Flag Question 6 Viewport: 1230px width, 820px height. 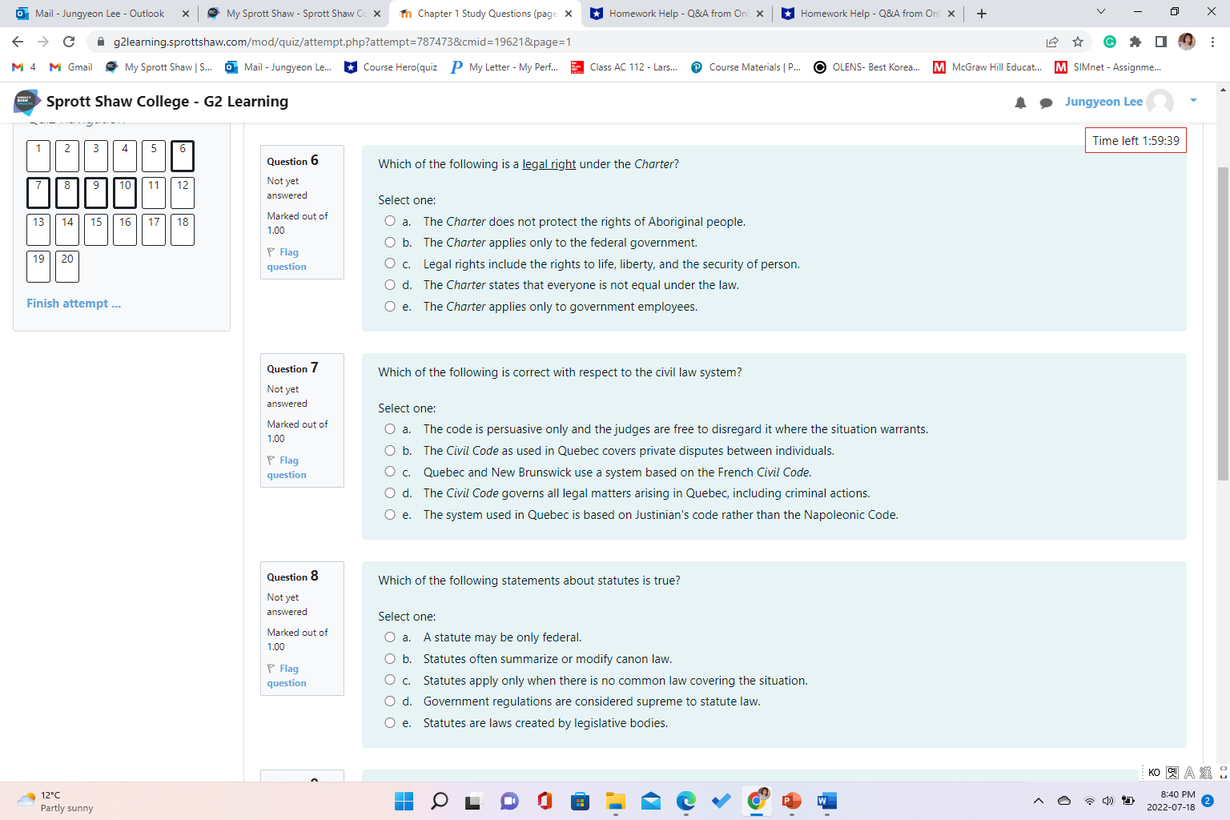click(x=287, y=259)
